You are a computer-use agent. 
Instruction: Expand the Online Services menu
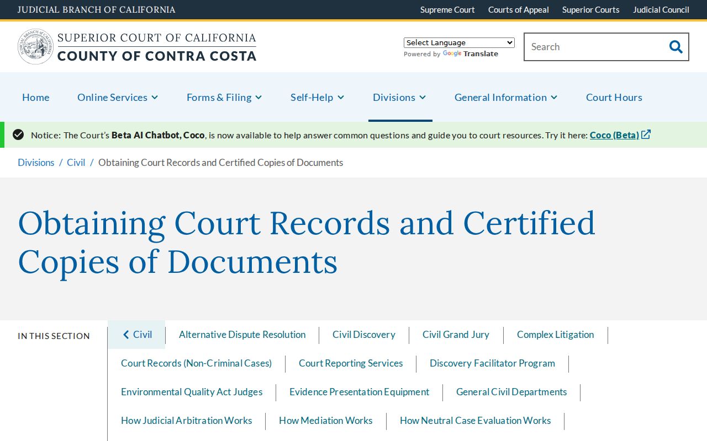[118, 97]
